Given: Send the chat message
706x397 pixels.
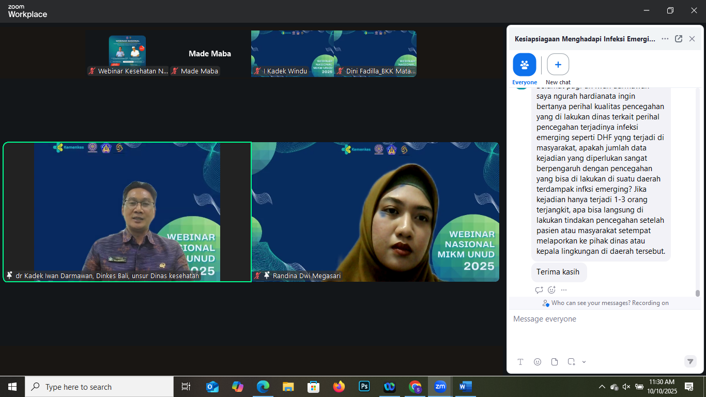Looking at the screenshot, I should click(690, 361).
